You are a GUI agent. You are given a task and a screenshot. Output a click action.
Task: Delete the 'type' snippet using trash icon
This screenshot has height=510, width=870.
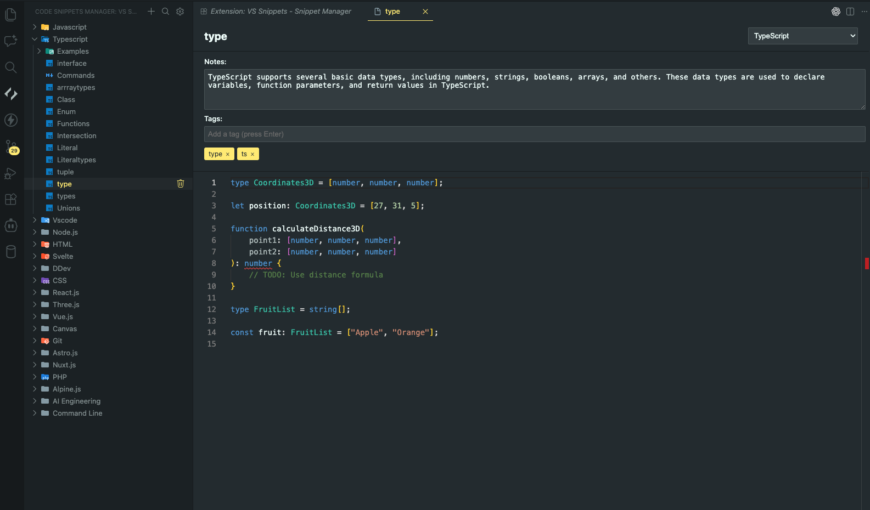(x=181, y=184)
